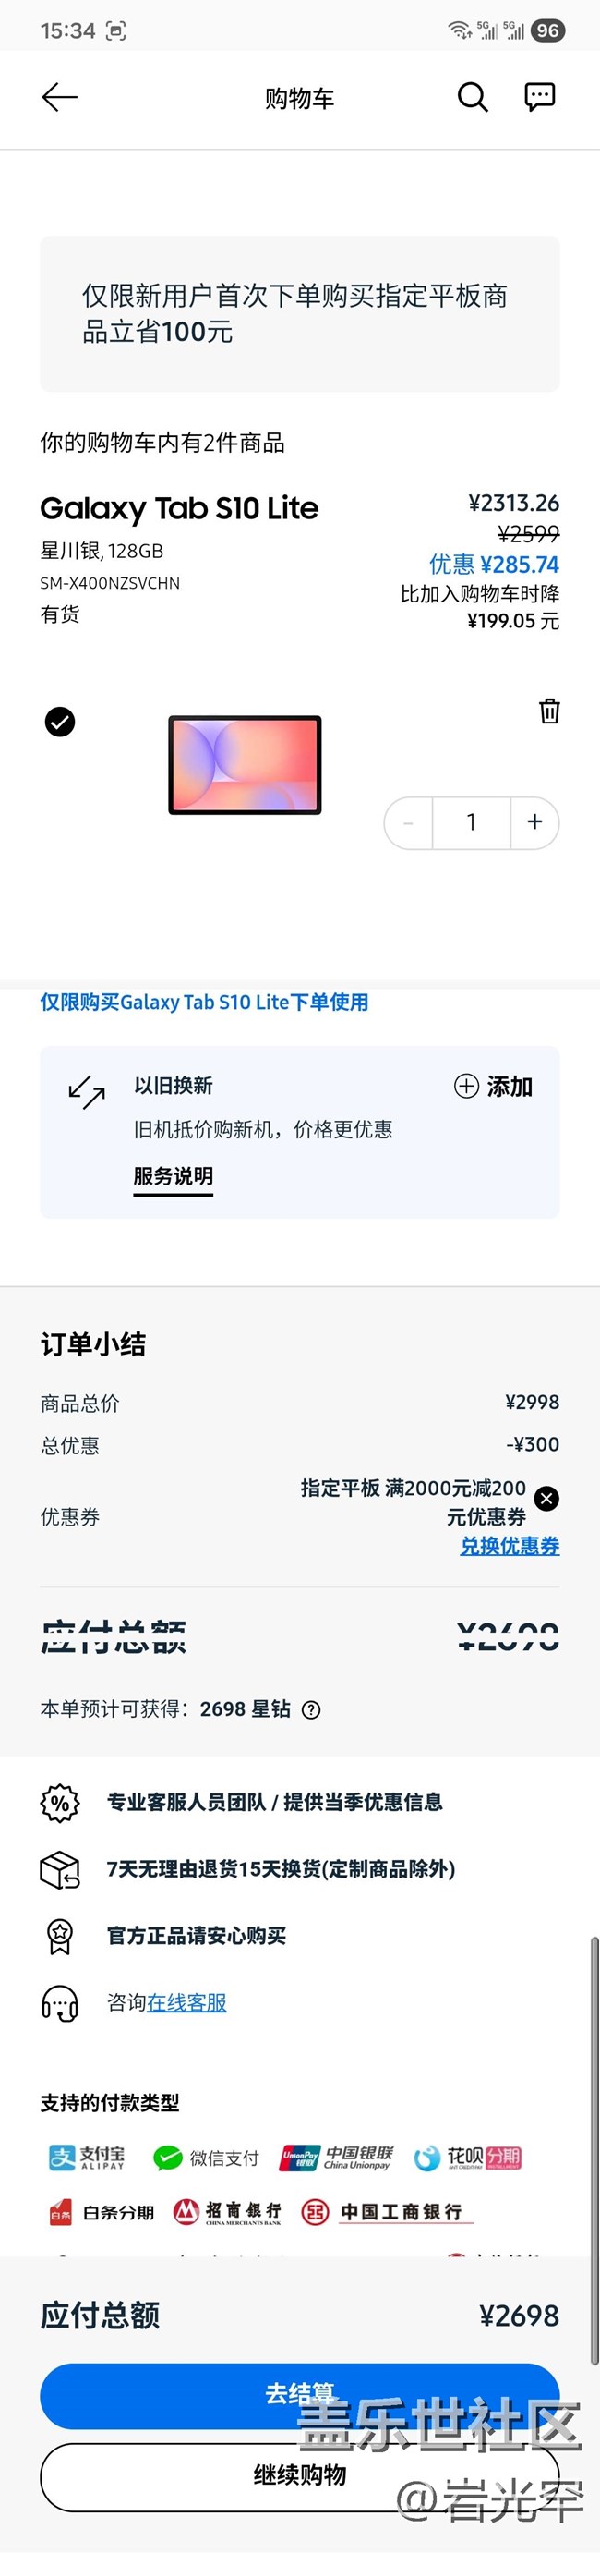
Task: Tap the WeChat Pay logo
Action: [206, 2158]
